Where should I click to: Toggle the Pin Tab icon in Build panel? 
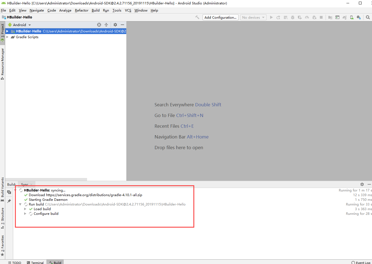pos(9,201)
